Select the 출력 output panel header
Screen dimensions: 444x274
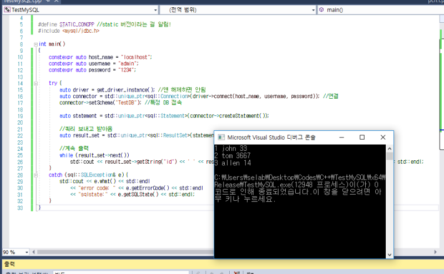(10, 264)
